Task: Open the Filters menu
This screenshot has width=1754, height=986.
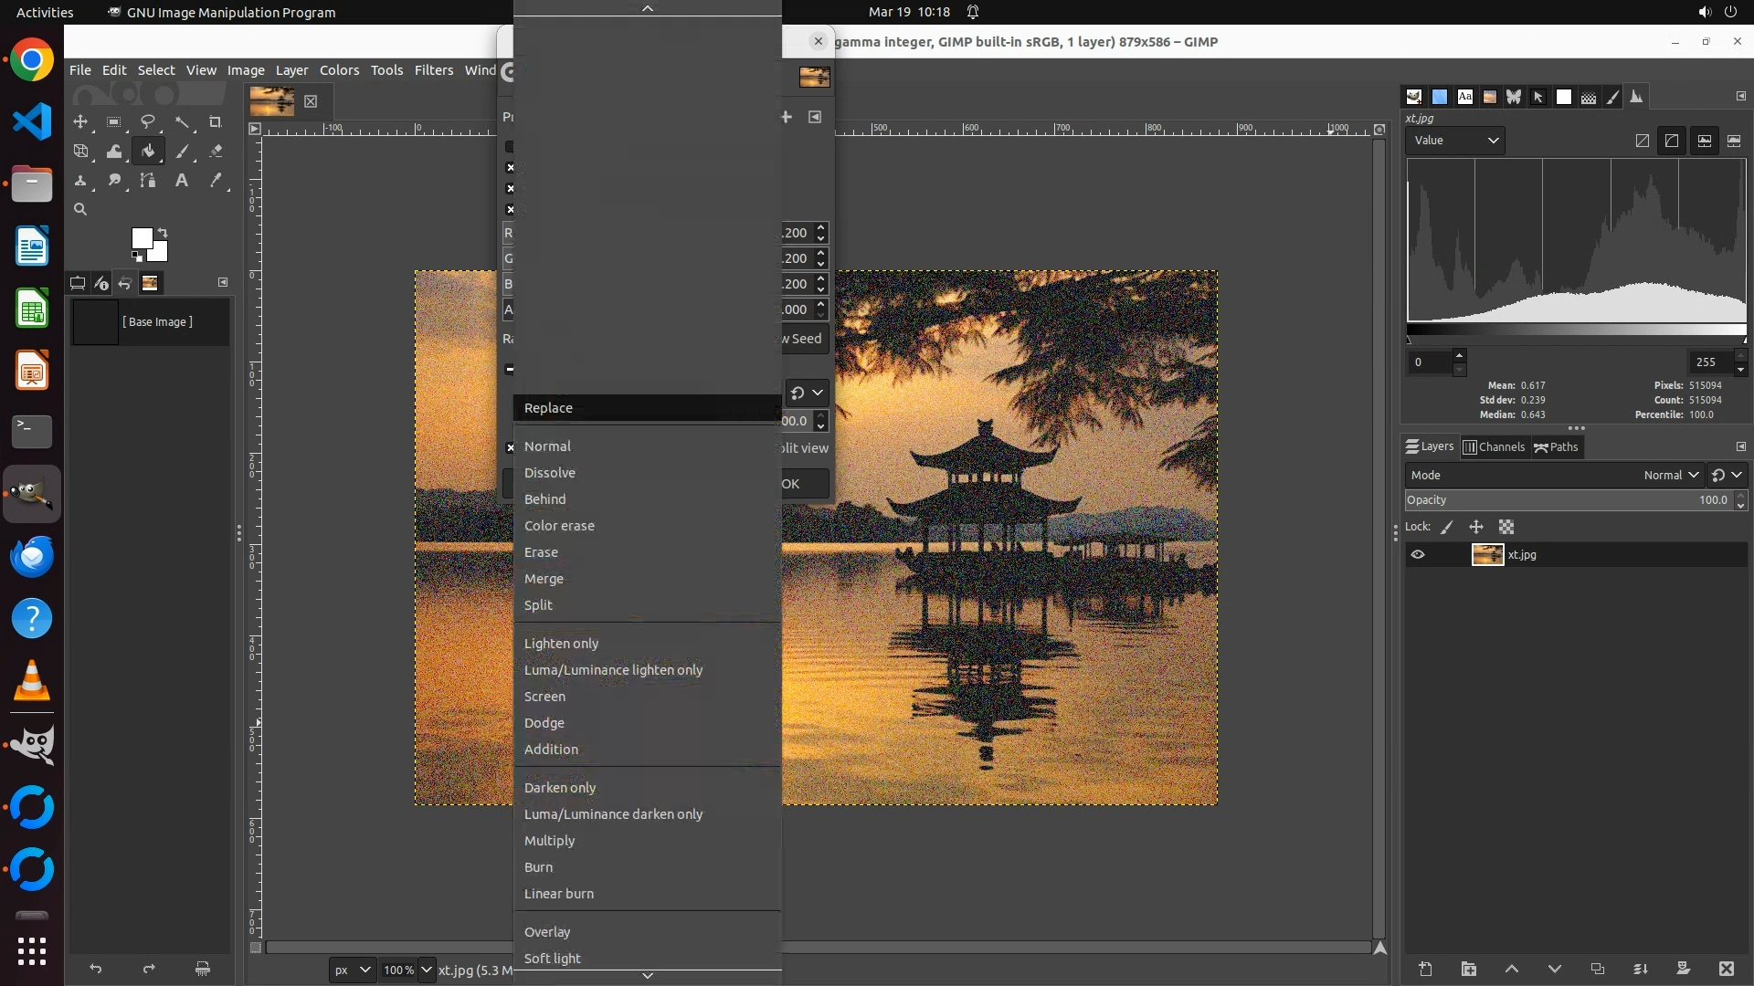Action: click(x=433, y=70)
